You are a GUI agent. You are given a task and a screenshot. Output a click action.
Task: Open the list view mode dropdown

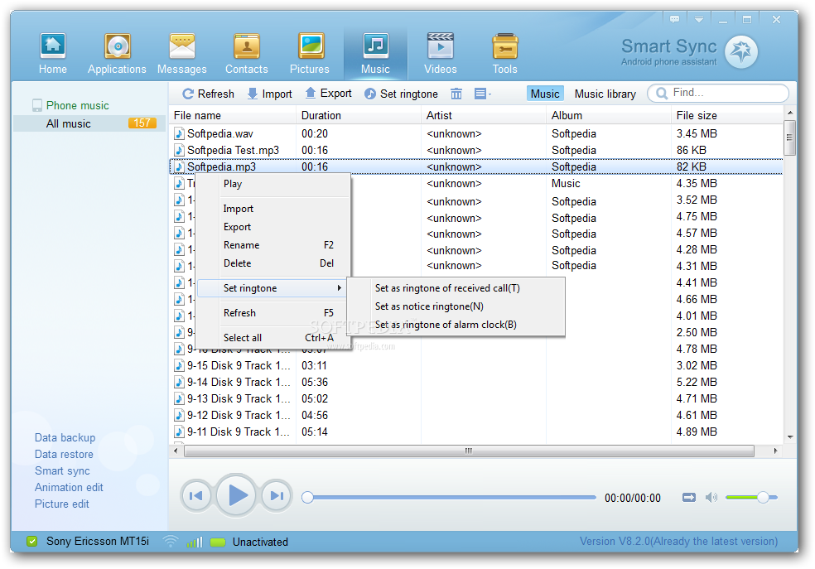coord(483,94)
